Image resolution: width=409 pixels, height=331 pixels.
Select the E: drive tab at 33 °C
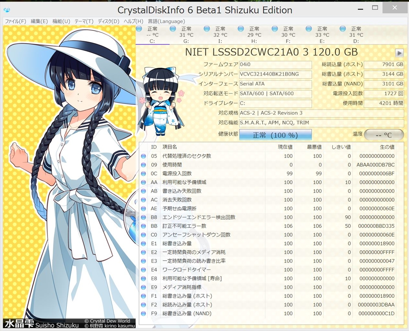point(322,35)
